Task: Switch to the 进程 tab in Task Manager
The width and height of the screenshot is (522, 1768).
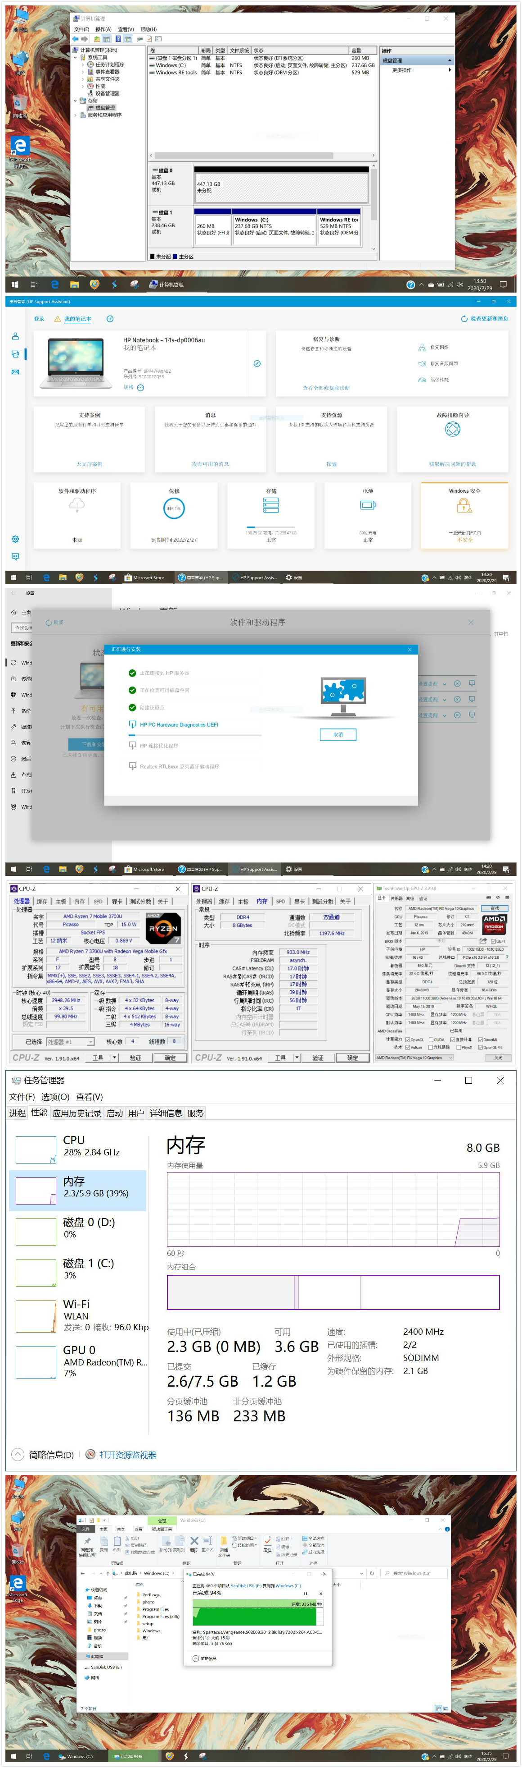Action: [x=17, y=1113]
